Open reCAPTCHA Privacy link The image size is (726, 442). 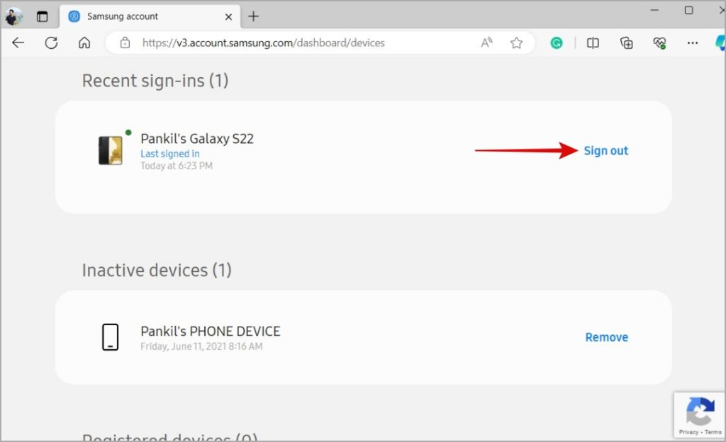pos(688,432)
